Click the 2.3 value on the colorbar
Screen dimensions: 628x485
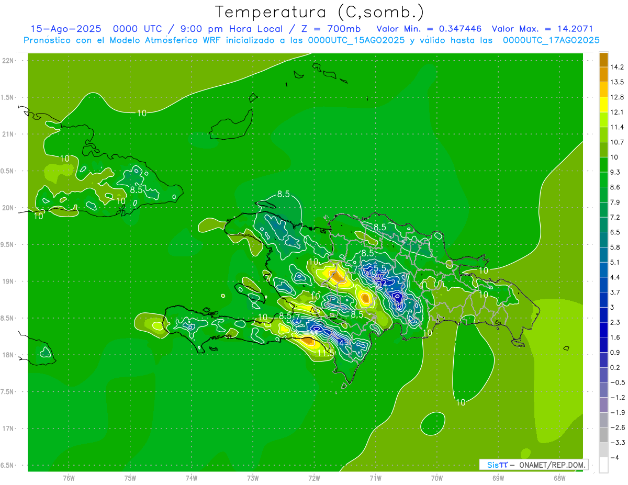tap(615, 322)
